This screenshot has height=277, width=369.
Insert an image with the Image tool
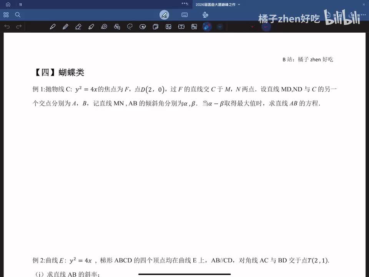coord(168,27)
